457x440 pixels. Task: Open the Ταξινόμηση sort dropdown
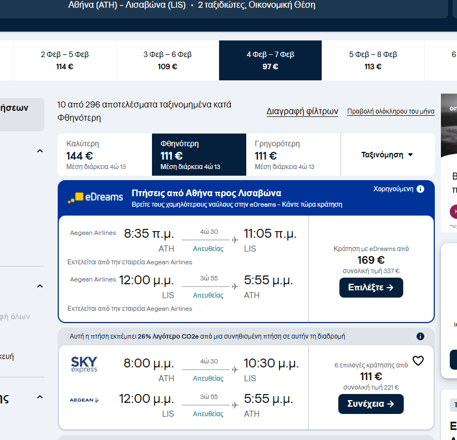pos(387,155)
